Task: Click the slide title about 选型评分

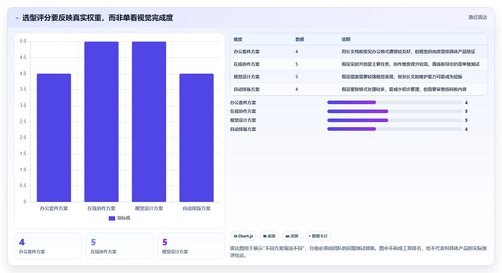Action: [98, 18]
